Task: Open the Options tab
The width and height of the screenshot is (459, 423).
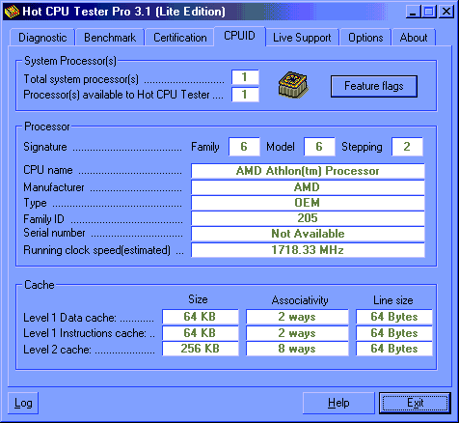Action: point(365,38)
